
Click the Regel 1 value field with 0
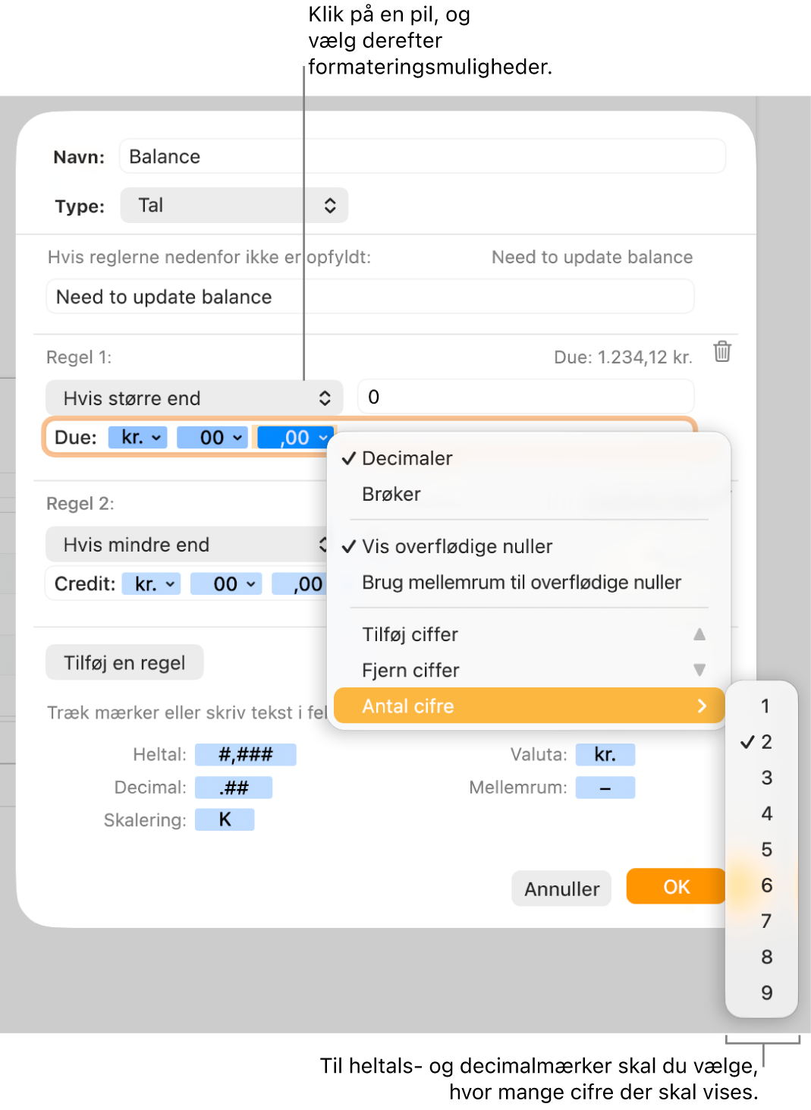526,397
